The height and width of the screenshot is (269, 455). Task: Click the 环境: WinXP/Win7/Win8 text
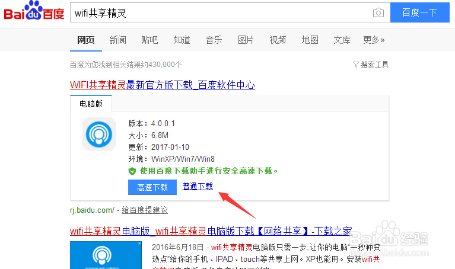pos(171,159)
